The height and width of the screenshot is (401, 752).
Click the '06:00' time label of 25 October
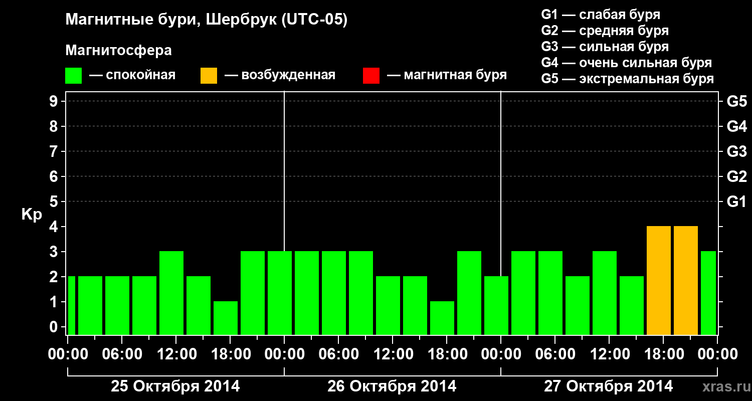[x=122, y=354]
